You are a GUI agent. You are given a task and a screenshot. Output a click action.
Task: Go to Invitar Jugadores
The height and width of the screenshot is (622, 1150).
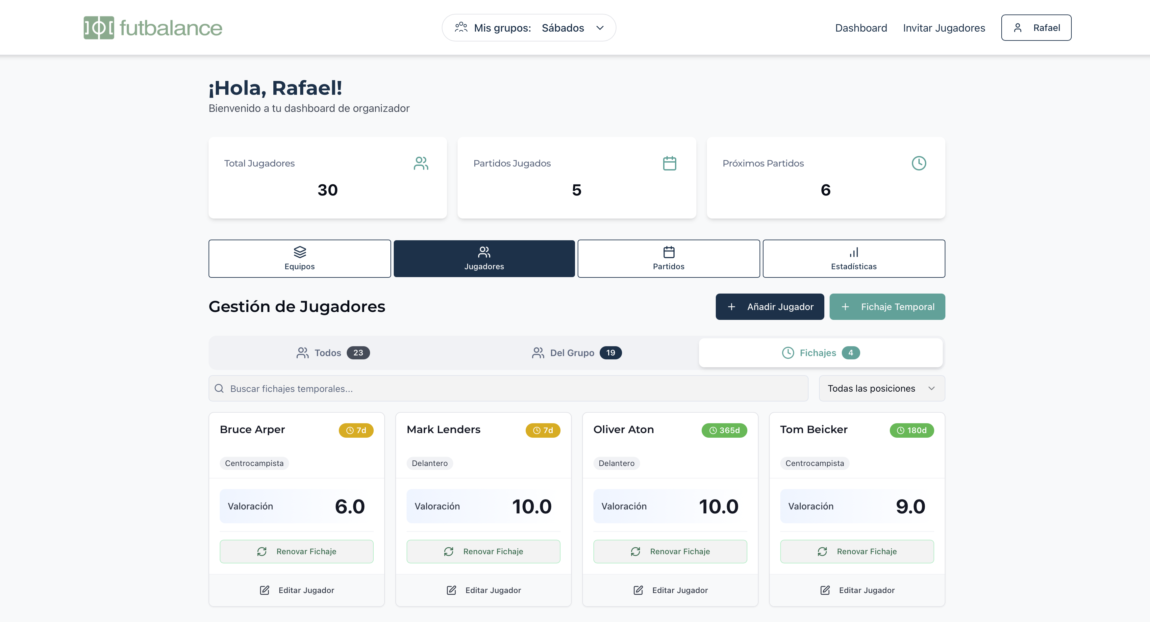tap(944, 28)
